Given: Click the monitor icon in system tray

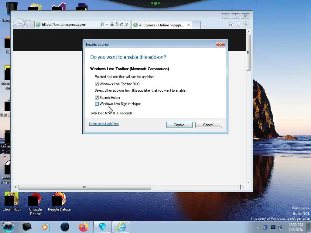Looking at the screenshot, I should pos(273,227).
